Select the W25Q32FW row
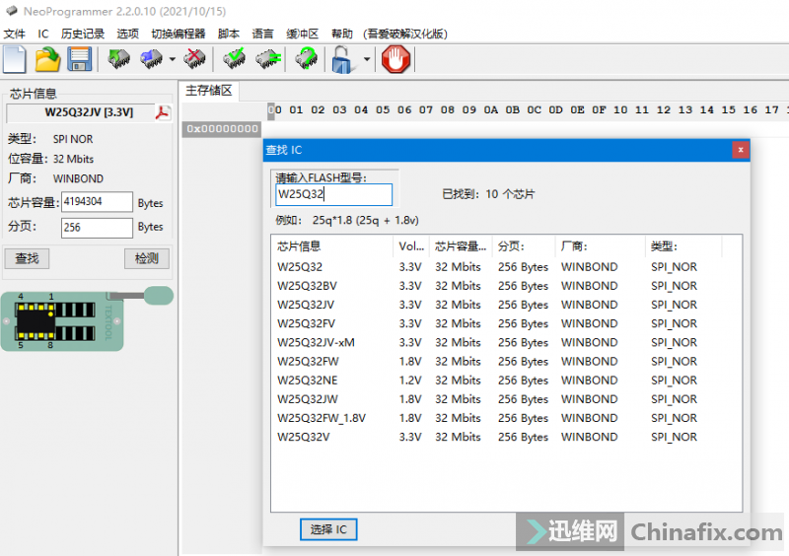The height and width of the screenshot is (556, 789). pos(506,361)
